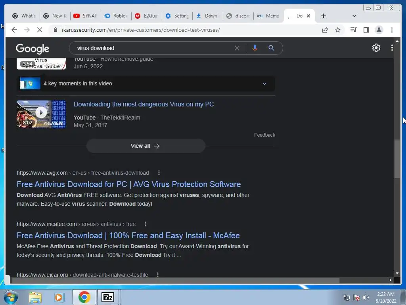Screen dimensions: 406x305
Task: Open Downloading the most dangerous Virus video
Action: pyautogui.click(x=144, y=104)
